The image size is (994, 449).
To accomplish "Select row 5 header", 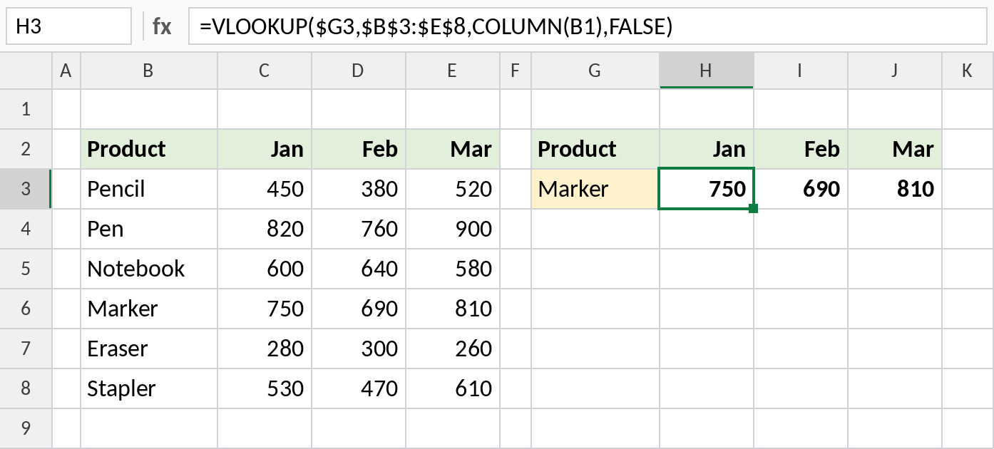I will pyautogui.click(x=26, y=269).
